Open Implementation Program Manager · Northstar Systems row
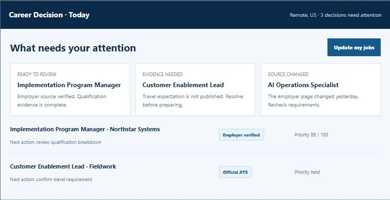Image resolution: width=390 pixels, height=200 pixels. (195, 135)
